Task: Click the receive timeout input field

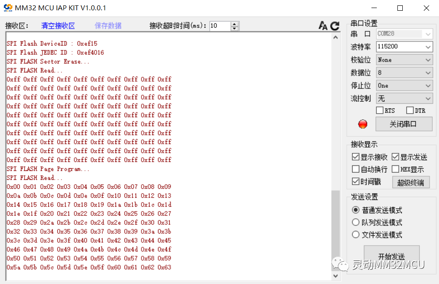Action: click(220, 26)
